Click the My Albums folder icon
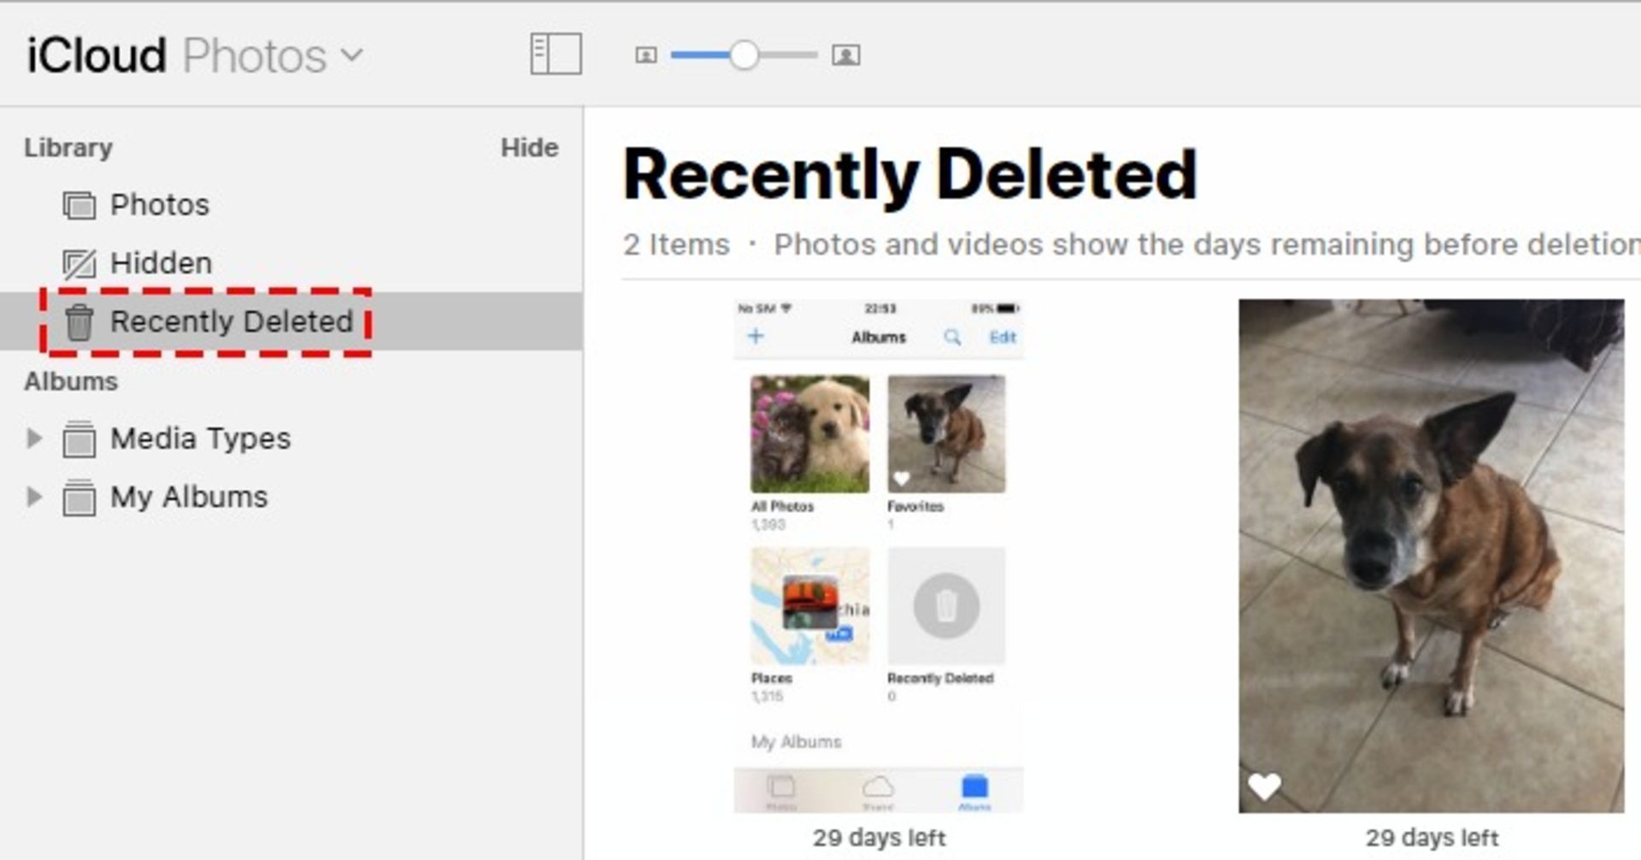This screenshot has width=1641, height=860. (79, 498)
